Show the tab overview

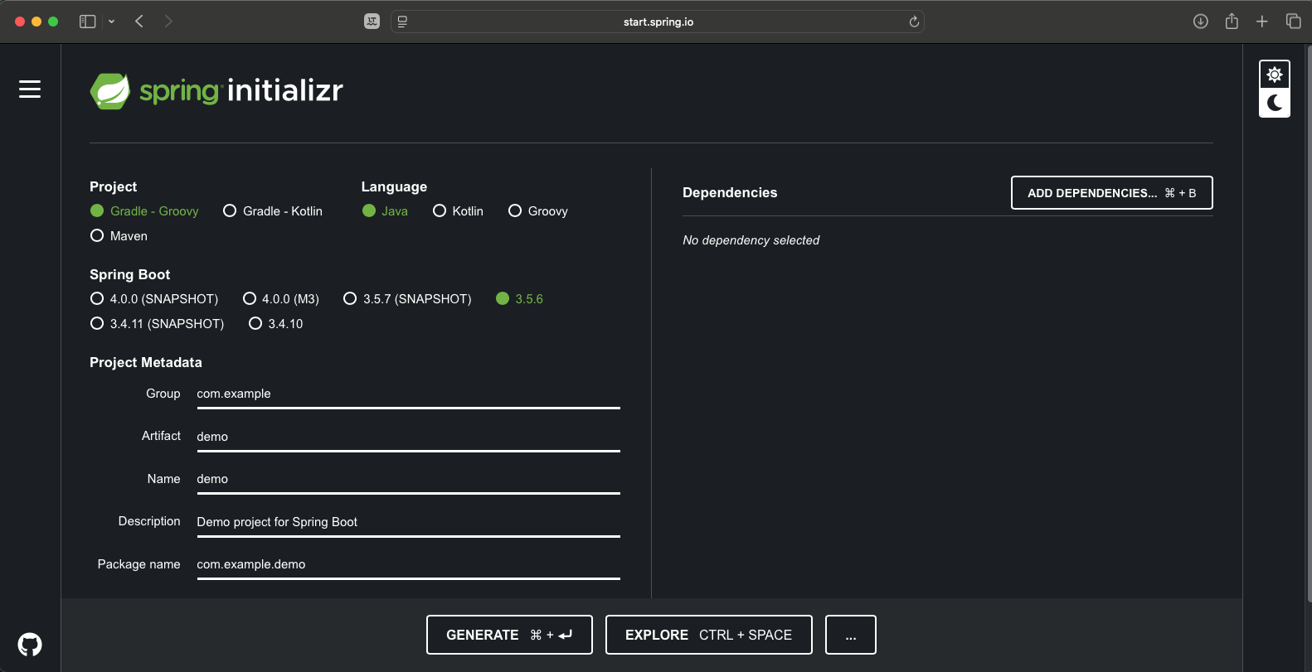point(1293,22)
